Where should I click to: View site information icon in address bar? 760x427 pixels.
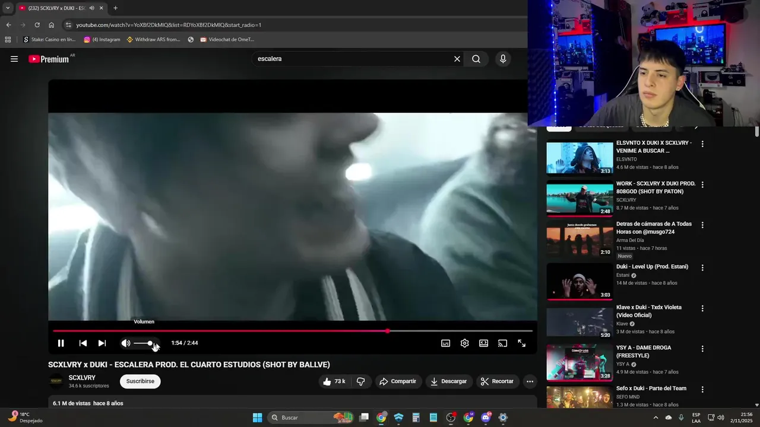68,25
